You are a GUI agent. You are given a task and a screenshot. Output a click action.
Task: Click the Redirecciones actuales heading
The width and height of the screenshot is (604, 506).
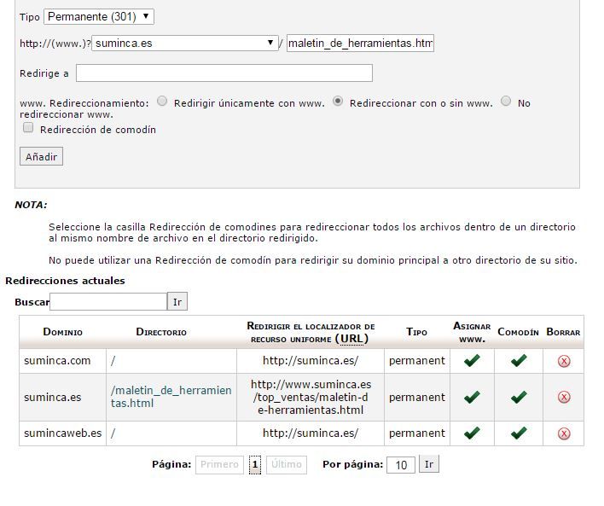[x=65, y=281]
